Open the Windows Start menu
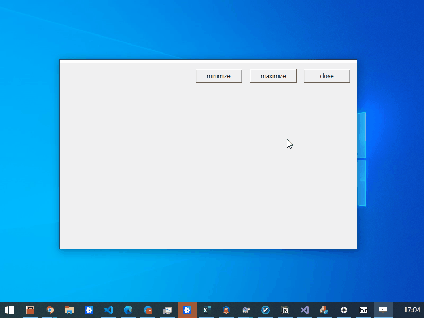Viewport: 424px width, 318px height. click(x=10, y=310)
